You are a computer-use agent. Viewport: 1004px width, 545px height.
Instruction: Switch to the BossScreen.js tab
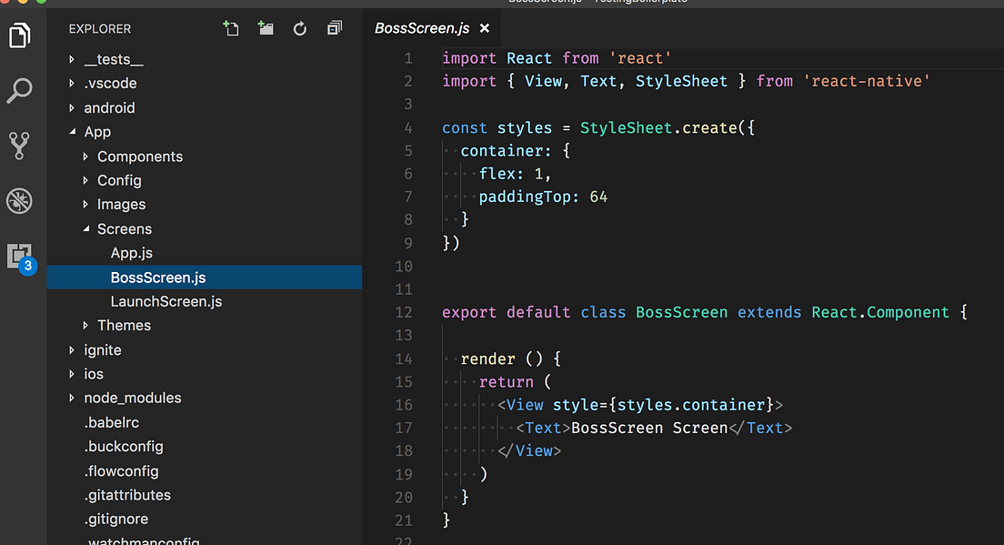(422, 29)
